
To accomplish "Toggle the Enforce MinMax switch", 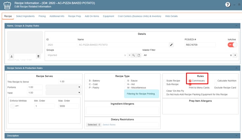I will (14, 106).
